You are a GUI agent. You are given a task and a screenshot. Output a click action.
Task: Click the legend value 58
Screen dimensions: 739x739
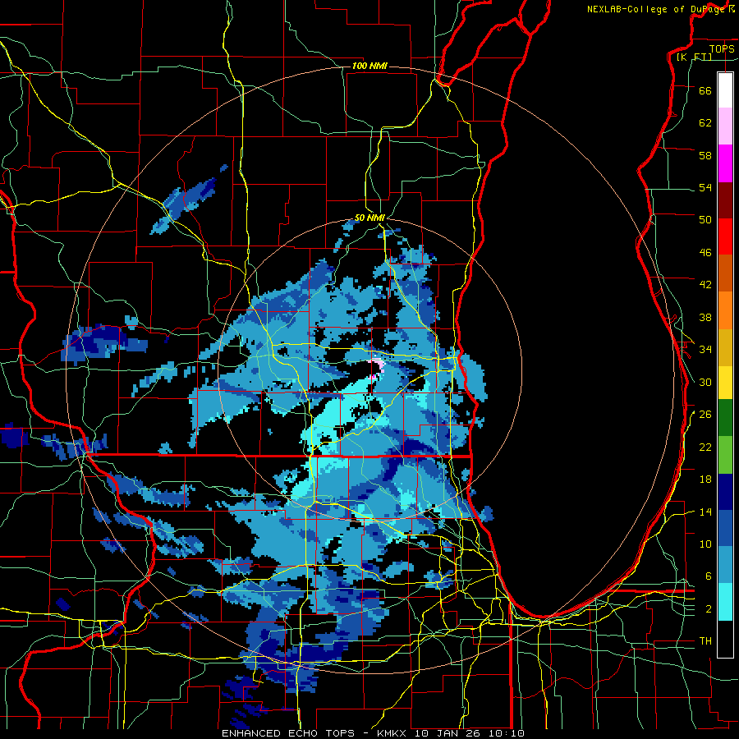click(705, 155)
